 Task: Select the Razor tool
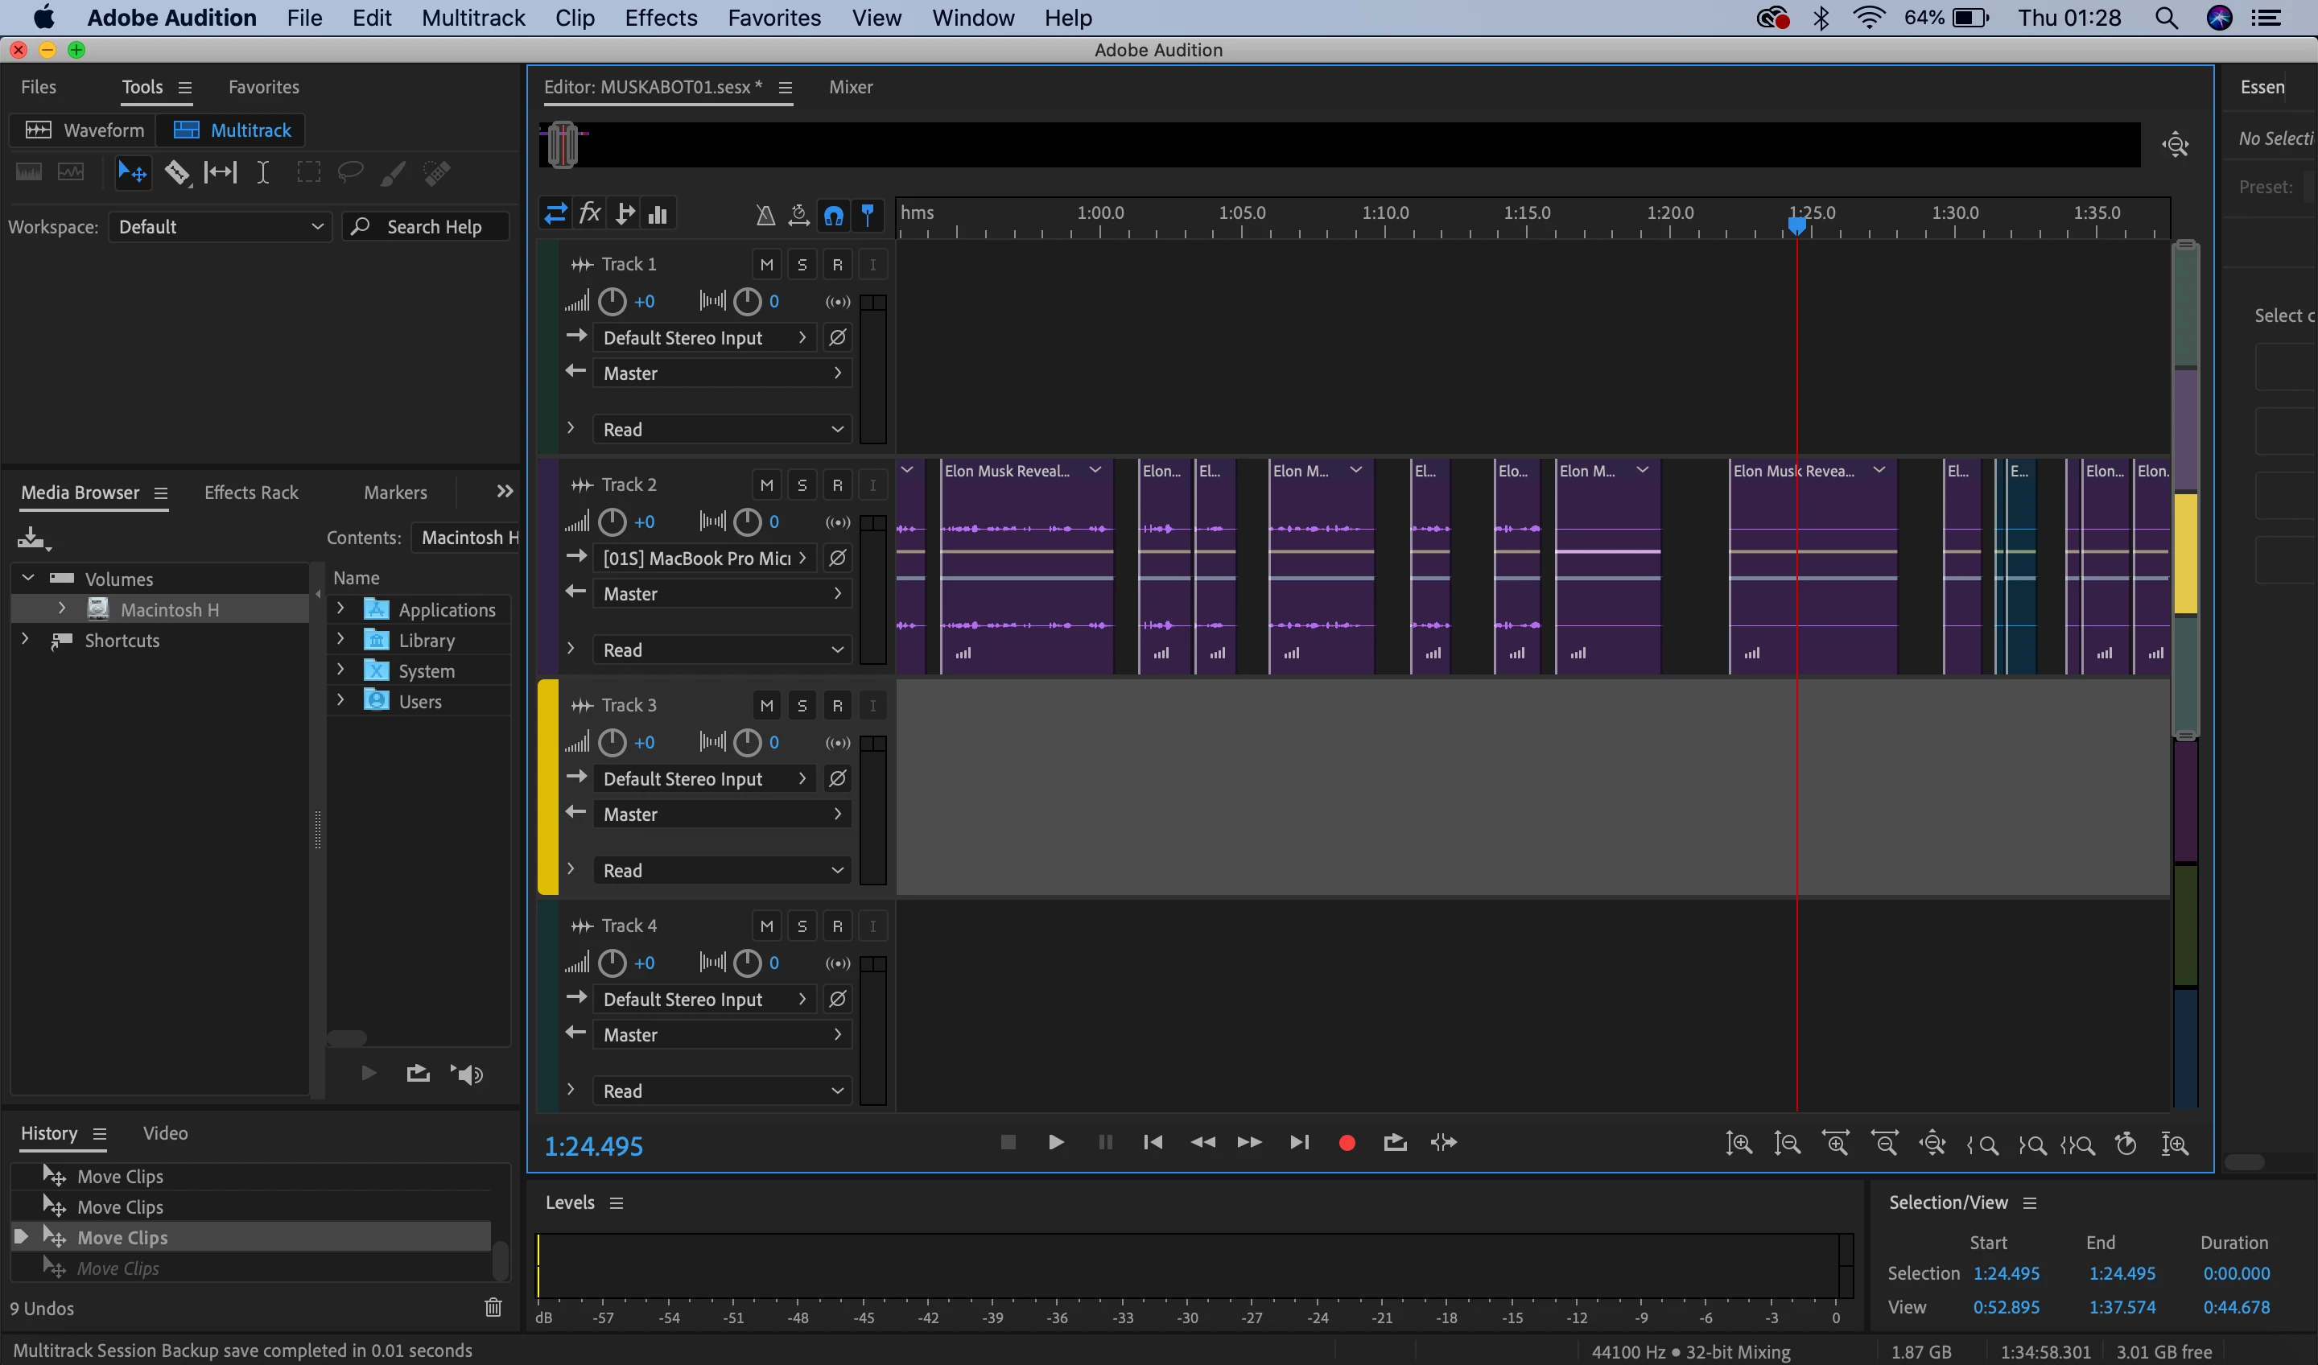(176, 172)
